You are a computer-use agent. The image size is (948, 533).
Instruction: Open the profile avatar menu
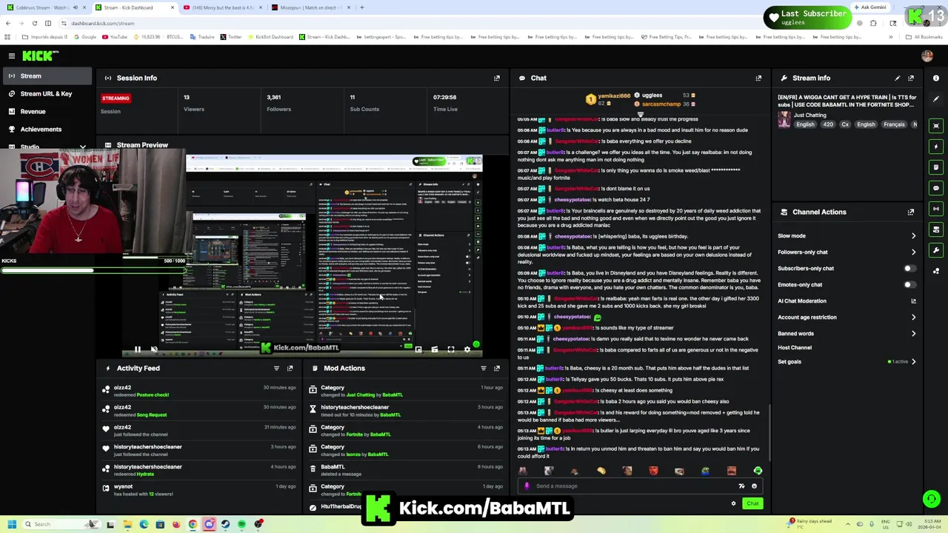tap(927, 56)
